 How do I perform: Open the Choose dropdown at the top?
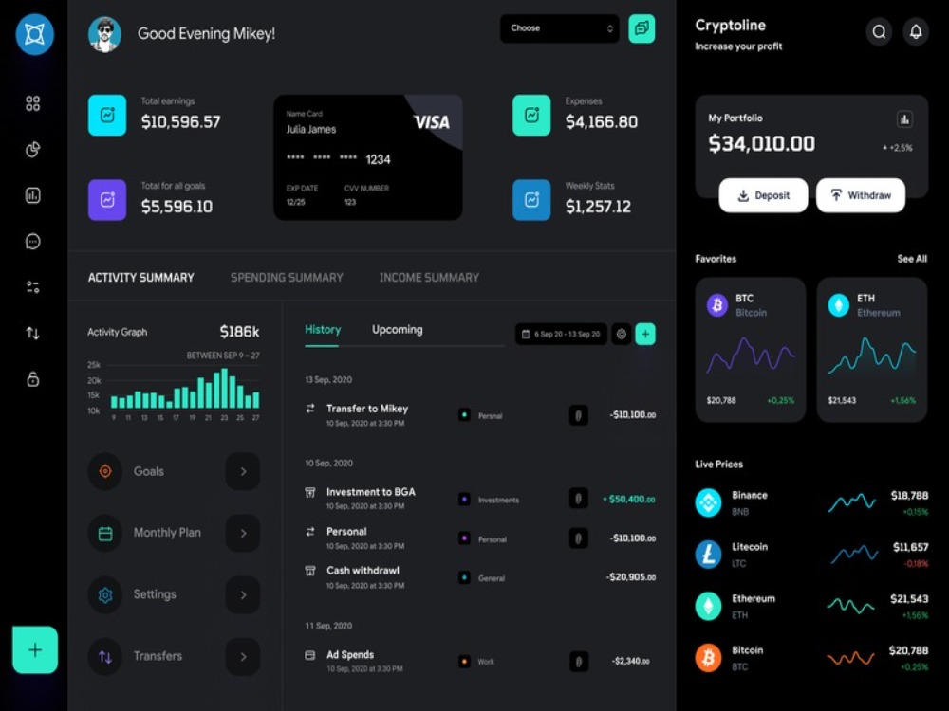pyautogui.click(x=559, y=28)
